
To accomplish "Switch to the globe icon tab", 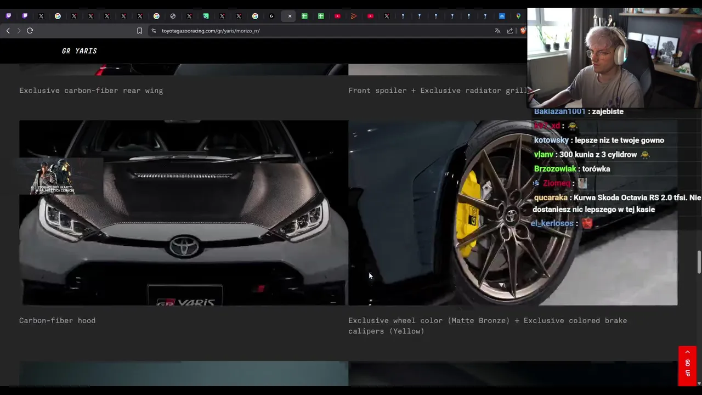I will point(173,16).
